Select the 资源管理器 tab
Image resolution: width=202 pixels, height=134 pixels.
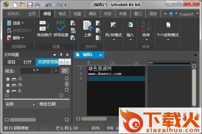[47, 62]
